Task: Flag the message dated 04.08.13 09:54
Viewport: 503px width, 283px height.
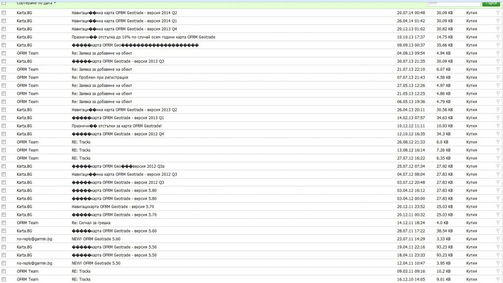Action: (x=498, y=53)
